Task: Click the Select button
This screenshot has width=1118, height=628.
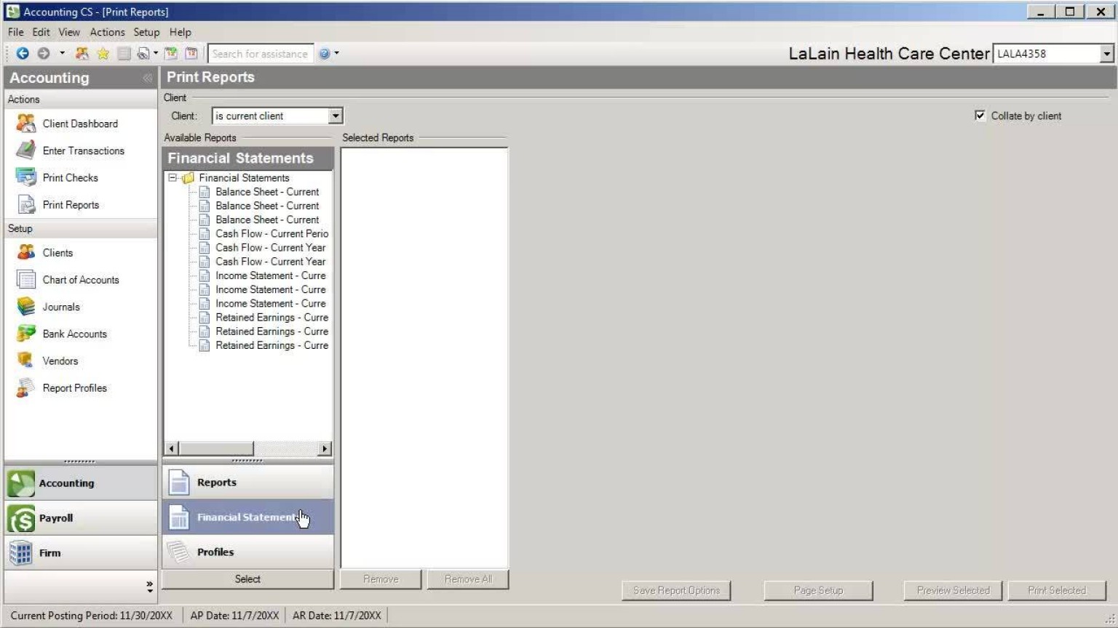Action: pyautogui.click(x=247, y=579)
